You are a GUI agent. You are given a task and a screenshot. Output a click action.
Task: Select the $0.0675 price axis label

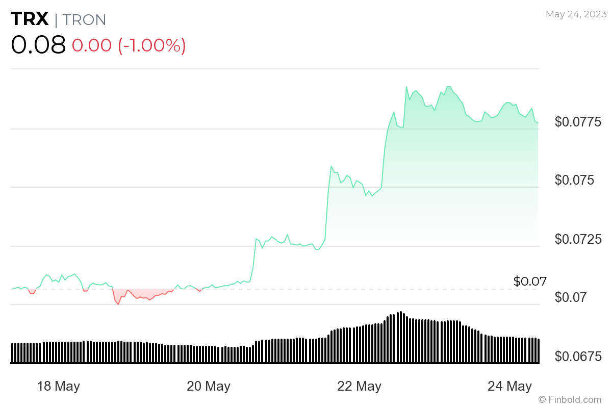578,356
